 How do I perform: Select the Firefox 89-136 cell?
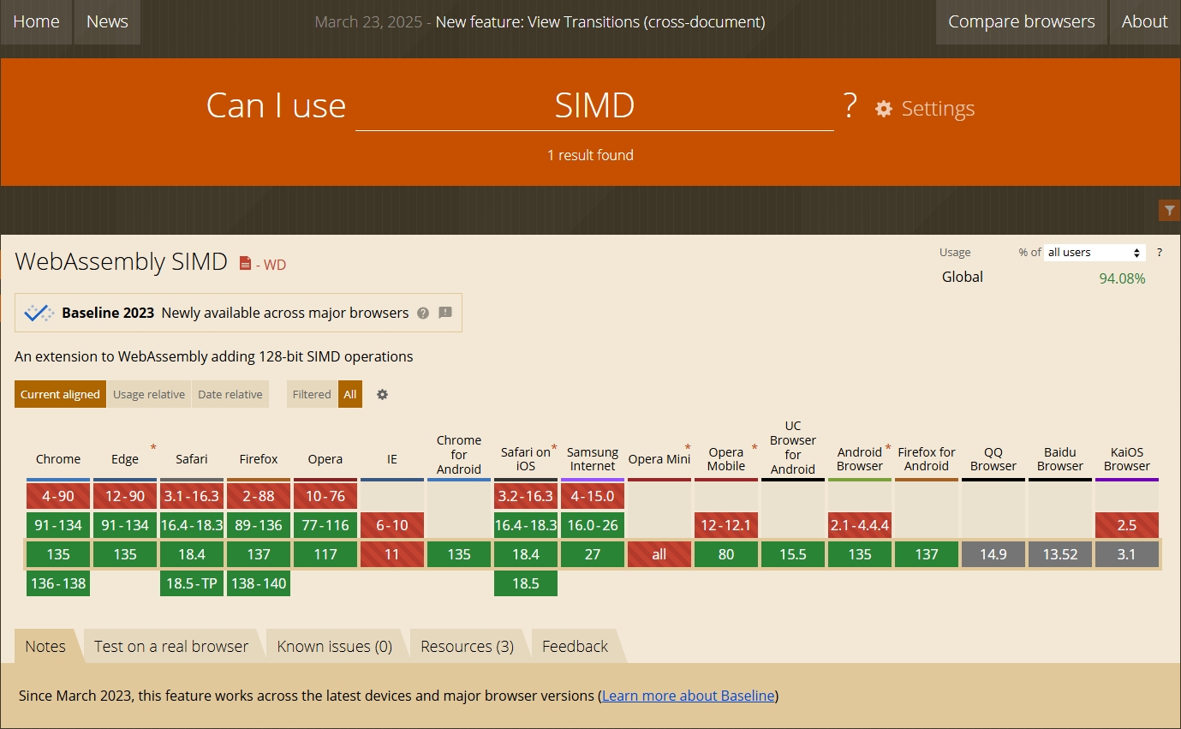(x=259, y=525)
